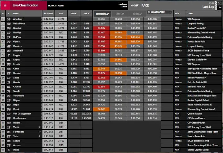Image resolution: width=223 pixels, height=153 pixels.
Task: Open the options dots for Salac
Action: [42, 78]
